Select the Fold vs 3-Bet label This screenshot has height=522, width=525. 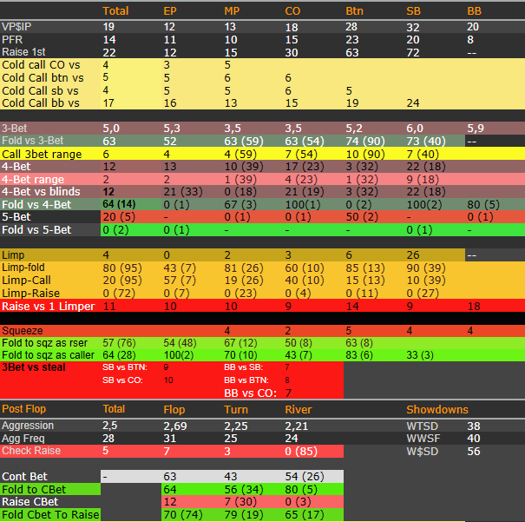[x=32, y=141]
